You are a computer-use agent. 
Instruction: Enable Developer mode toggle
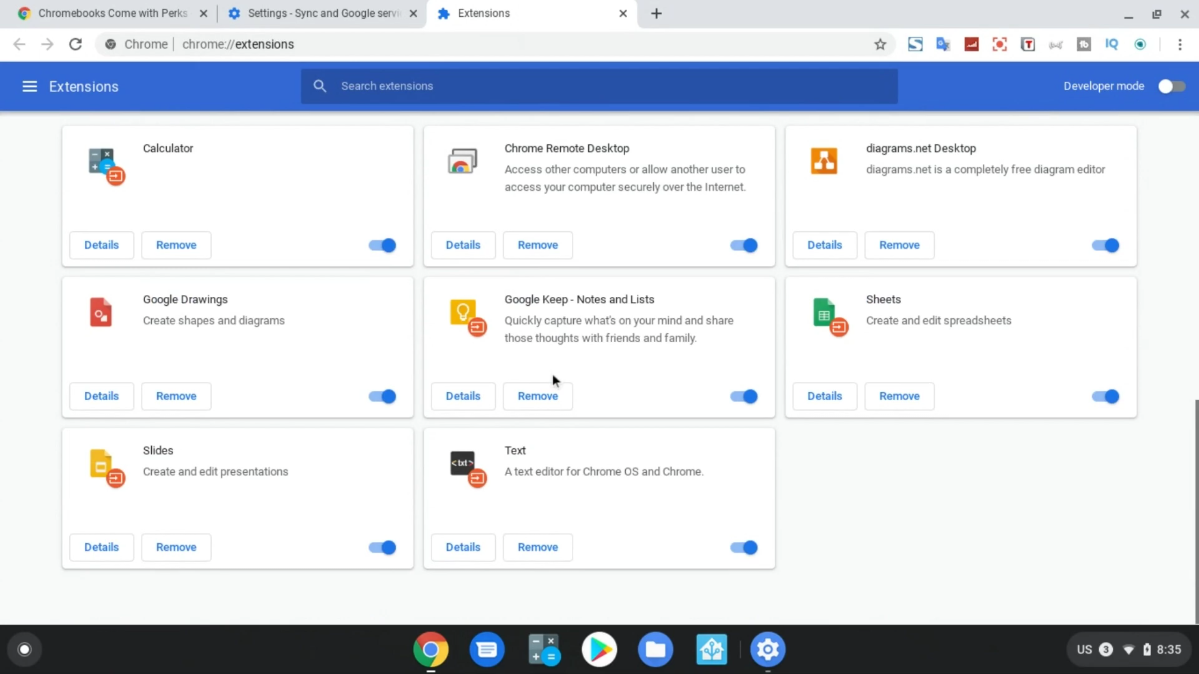tap(1171, 86)
